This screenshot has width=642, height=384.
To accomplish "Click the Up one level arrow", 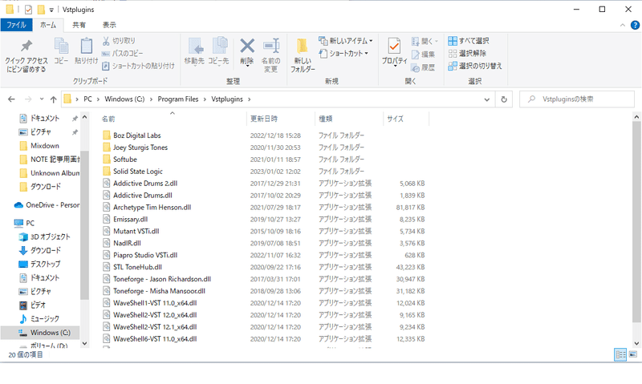I will 53,99.
